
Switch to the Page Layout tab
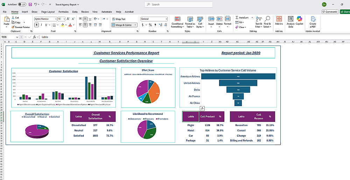48,12
